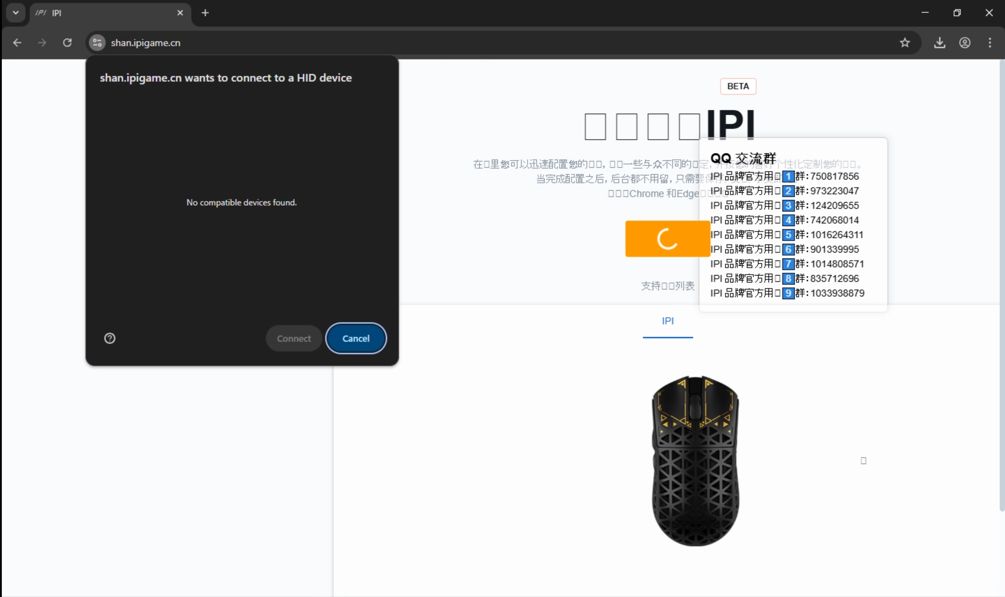Image resolution: width=1005 pixels, height=597 pixels.
Task: Click the BETA badge label
Action: pyautogui.click(x=738, y=86)
